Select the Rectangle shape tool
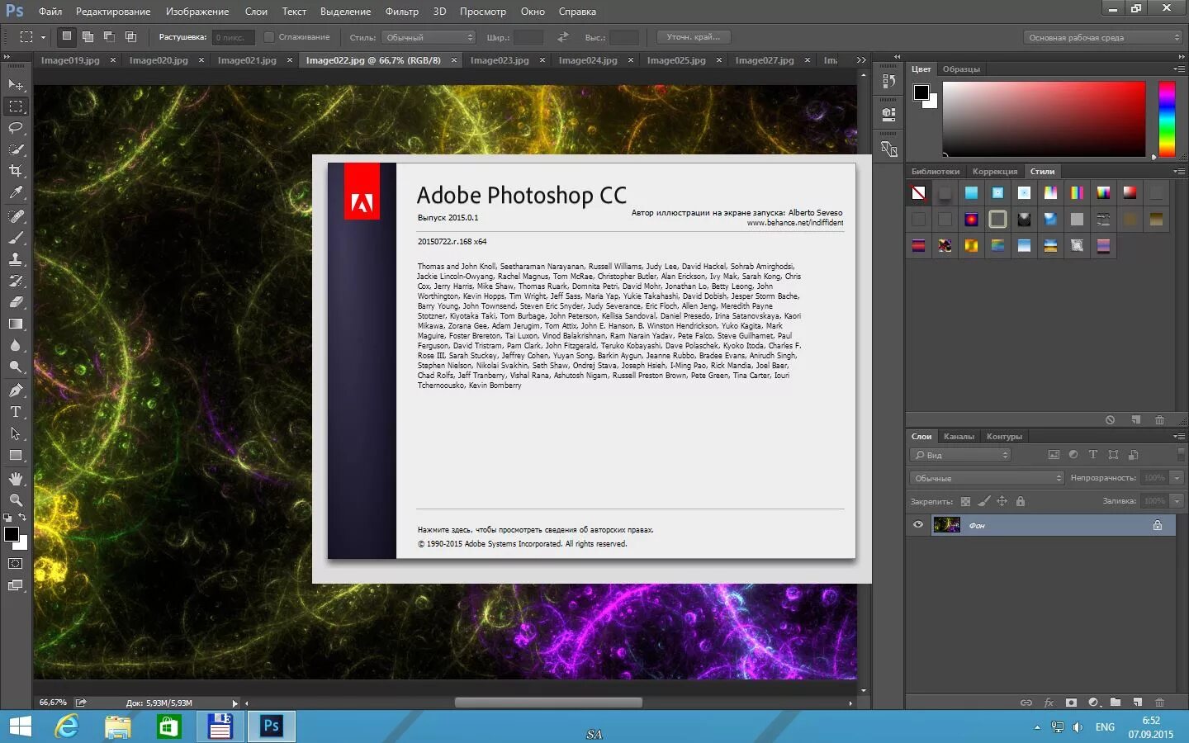The width and height of the screenshot is (1189, 743). pyautogui.click(x=16, y=455)
